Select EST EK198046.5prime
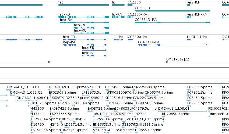 point(32,133)
